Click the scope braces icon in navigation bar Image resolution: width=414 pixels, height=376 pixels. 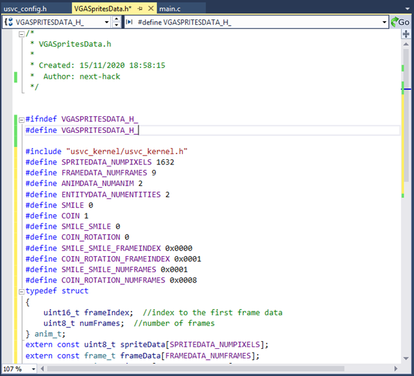click(9, 22)
